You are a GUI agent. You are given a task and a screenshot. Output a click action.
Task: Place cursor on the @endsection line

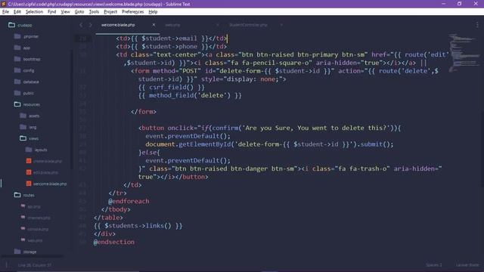pos(114,243)
